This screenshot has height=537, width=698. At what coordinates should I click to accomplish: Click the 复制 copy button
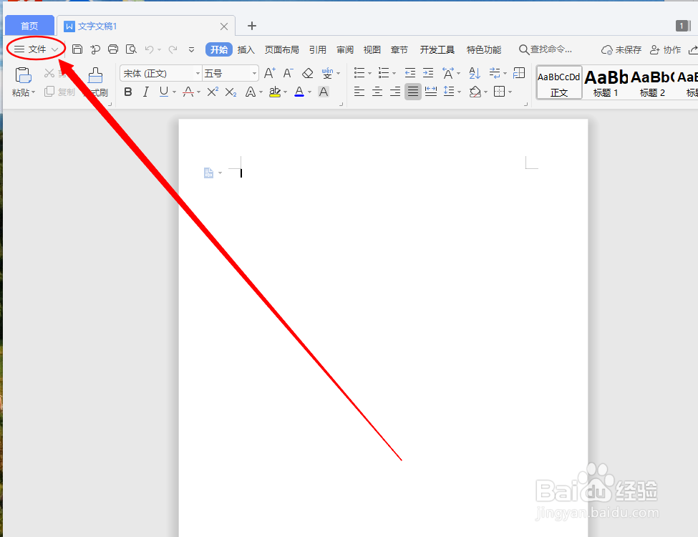pos(59,92)
